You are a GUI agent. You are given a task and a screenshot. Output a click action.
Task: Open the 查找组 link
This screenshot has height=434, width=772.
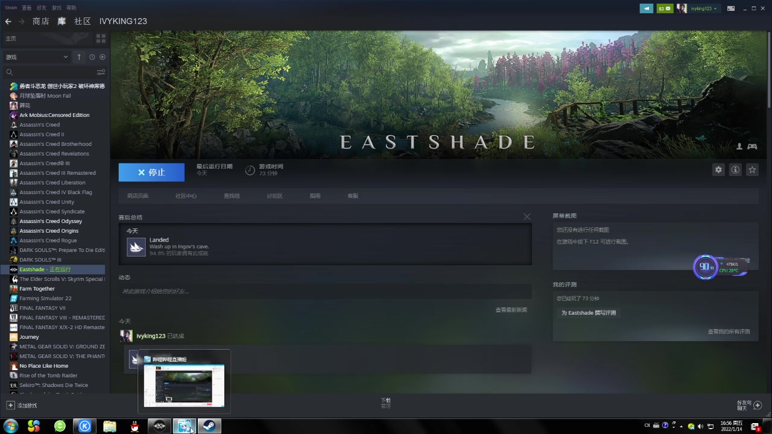point(232,196)
